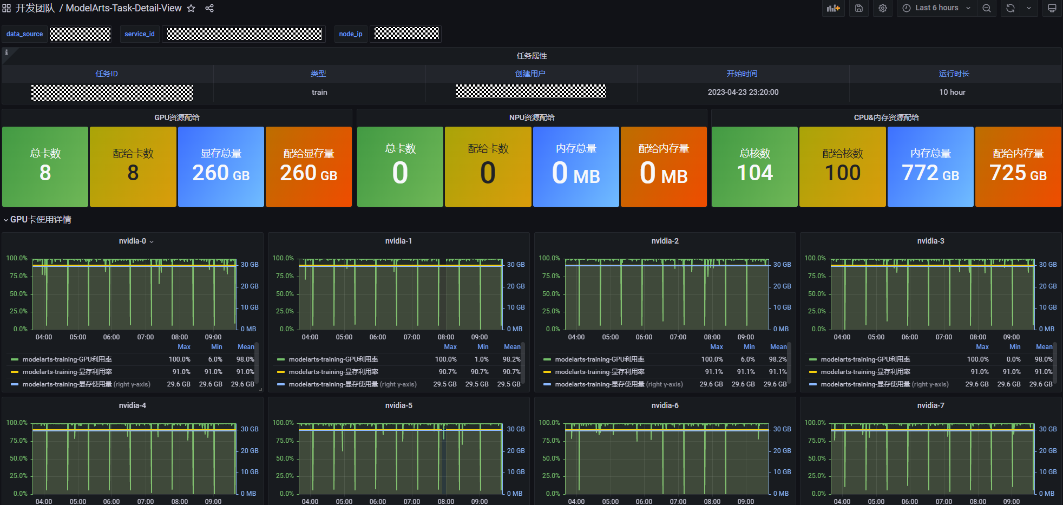Sort nvidia-3 legend by the Max column
Viewport: 1063px width, 505px height.
tap(982, 347)
